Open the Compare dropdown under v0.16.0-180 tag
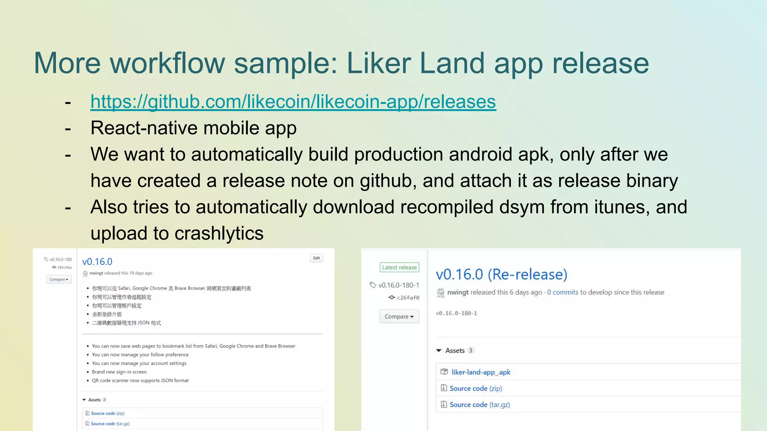 click(x=59, y=279)
